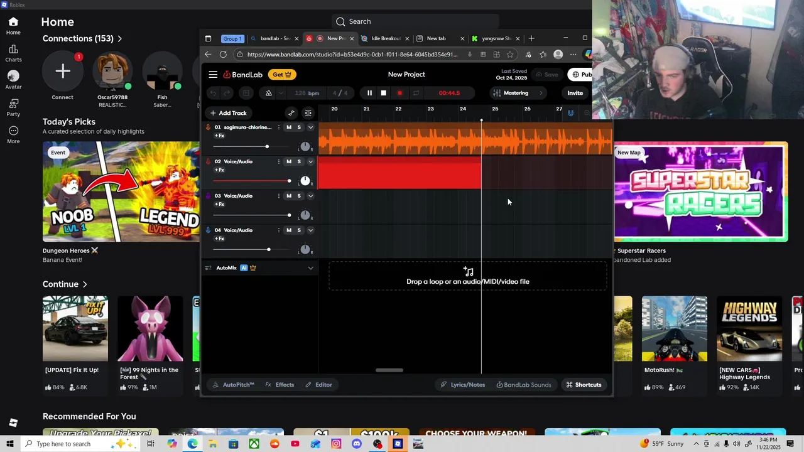The height and width of the screenshot is (452, 804).
Task: Toggle loop cycle mode
Action: tap(416, 93)
